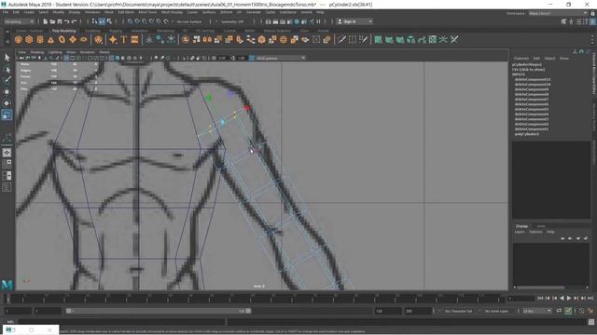Open the viewport Shading menu

37,52
